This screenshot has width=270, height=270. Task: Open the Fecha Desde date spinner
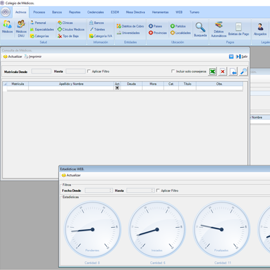point(110,191)
